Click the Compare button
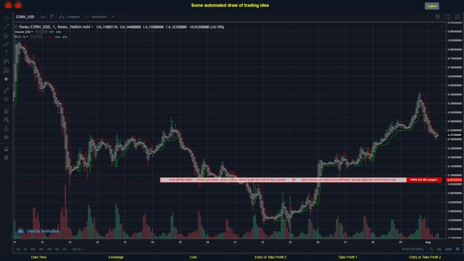464x261 pixels. (x=69, y=17)
